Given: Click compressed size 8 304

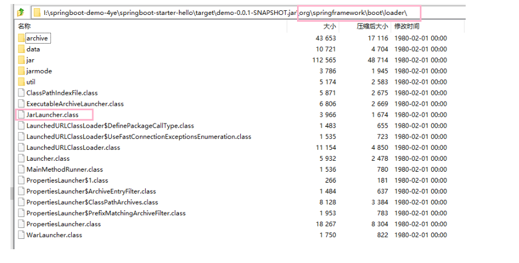Looking at the screenshot, I should click(x=380, y=224).
